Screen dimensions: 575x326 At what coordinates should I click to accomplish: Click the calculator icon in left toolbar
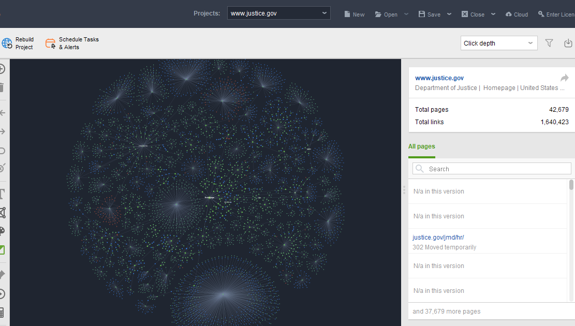2,313
